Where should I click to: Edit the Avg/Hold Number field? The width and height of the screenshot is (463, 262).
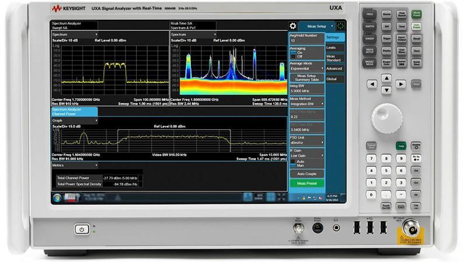point(307,38)
